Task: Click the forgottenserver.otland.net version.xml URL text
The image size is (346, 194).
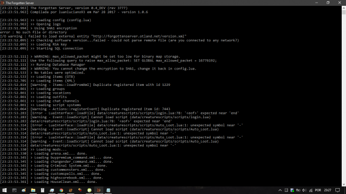Action: click(139, 36)
